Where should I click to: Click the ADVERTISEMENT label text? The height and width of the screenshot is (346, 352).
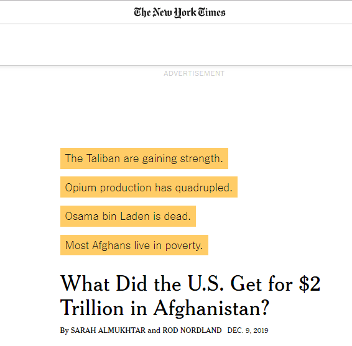[194, 73]
